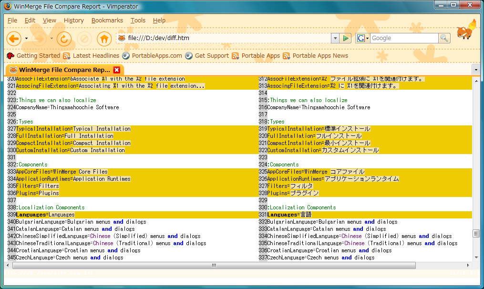Image resolution: width=484 pixels, height=289 pixels.
Task: Open the View menu
Action: click(x=50, y=21)
